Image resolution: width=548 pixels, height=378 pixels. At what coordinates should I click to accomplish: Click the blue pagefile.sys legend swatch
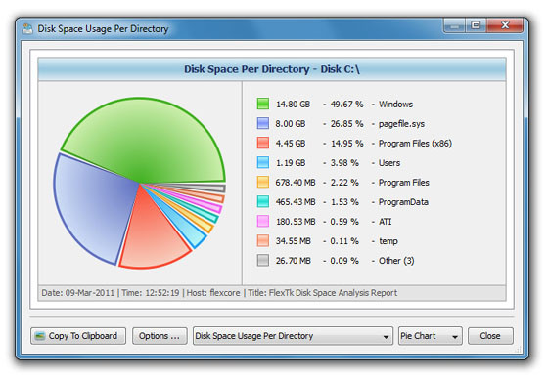point(263,123)
